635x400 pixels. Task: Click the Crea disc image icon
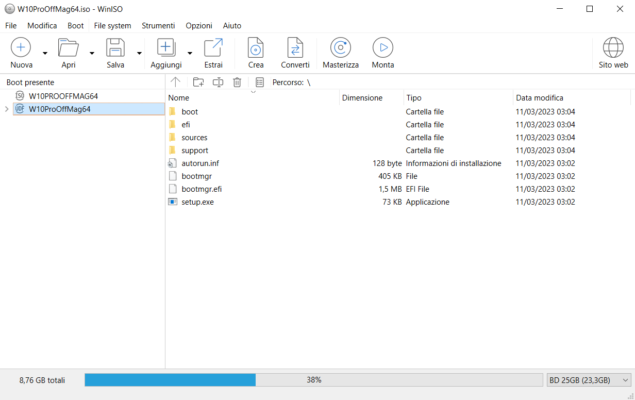(256, 47)
